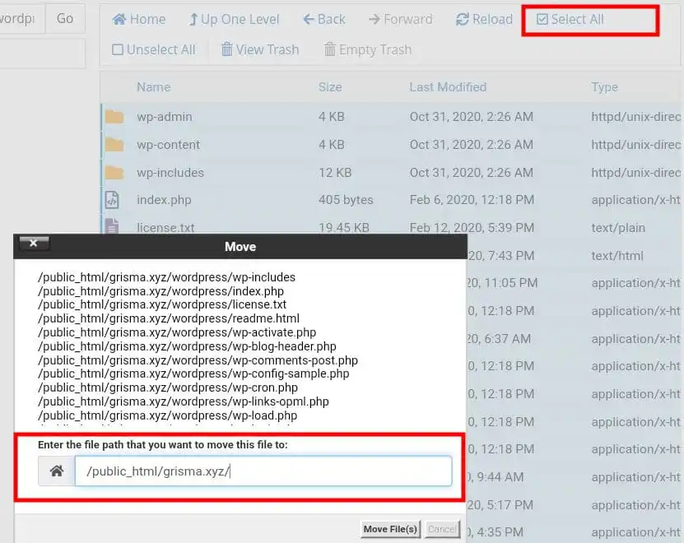Sort by Size column header

[x=330, y=87]
